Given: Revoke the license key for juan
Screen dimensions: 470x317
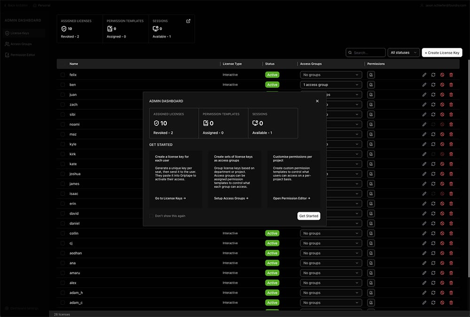Looking at the screenshot, I should point(442,95).
